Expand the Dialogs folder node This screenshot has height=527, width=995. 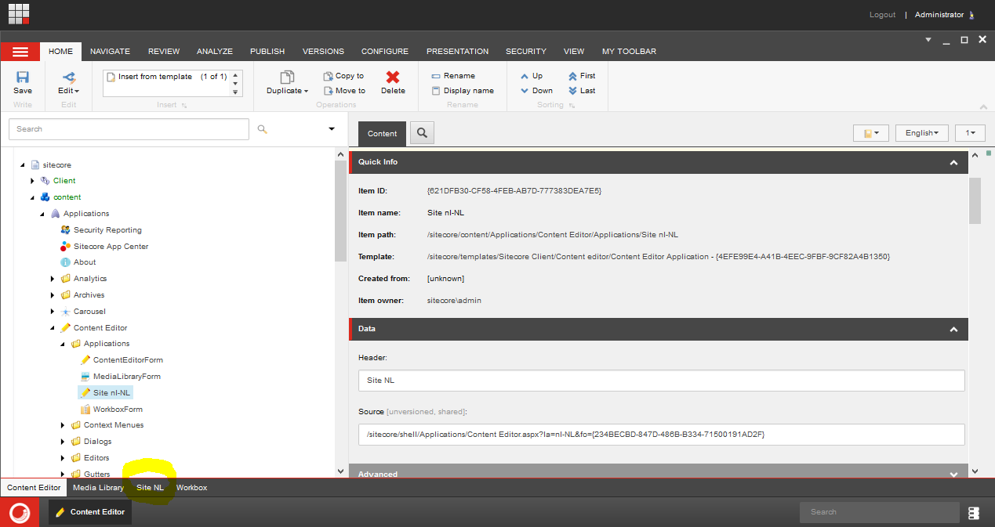point(64,442)
